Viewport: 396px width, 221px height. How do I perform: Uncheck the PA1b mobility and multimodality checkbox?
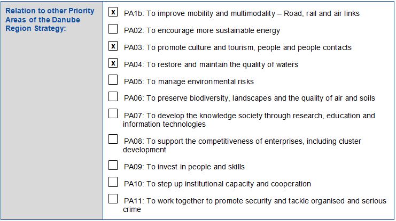(113, 12)
